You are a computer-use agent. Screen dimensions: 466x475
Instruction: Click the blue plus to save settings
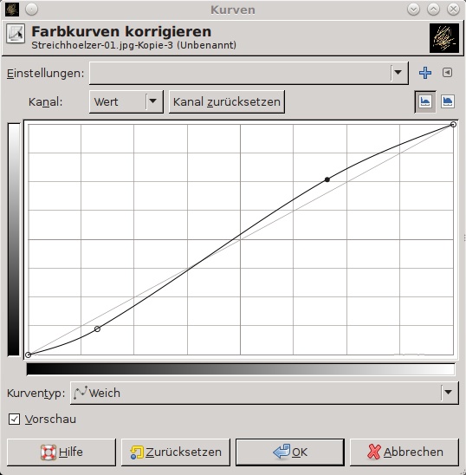[425, 73]
